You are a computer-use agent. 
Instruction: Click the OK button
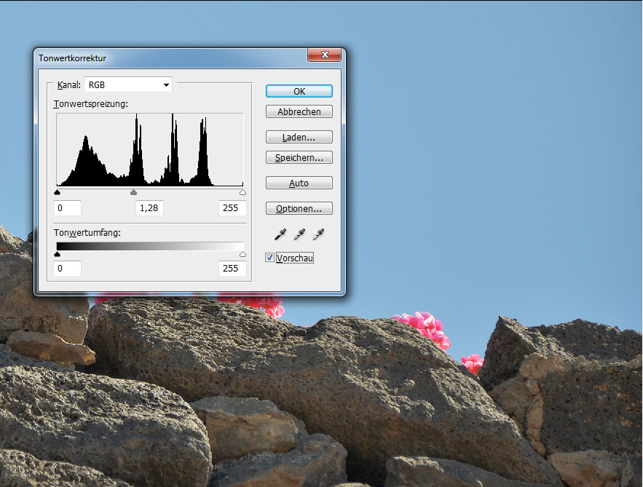point(299,92)
